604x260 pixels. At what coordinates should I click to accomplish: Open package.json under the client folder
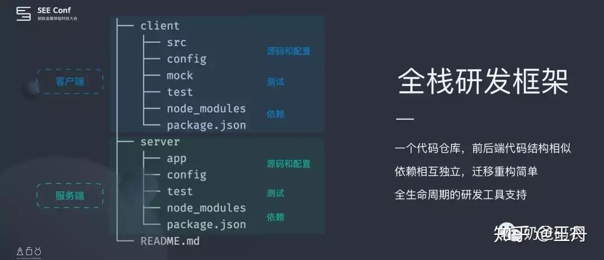[x=206, y=125]
